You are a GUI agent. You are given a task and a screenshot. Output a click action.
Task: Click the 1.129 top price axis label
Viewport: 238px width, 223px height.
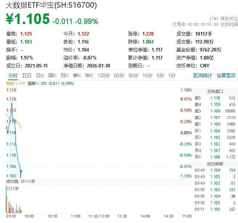[11, 90]
